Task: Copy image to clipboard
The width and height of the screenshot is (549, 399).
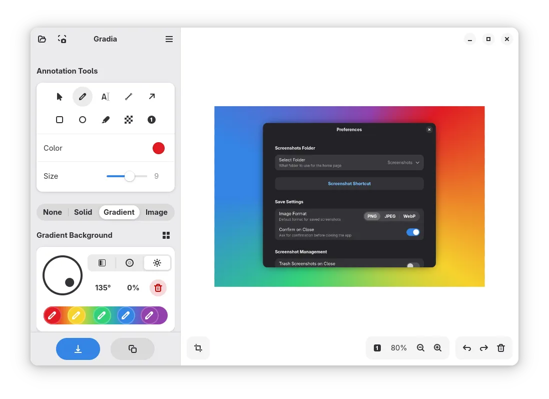Action: (x=132, y=349)
